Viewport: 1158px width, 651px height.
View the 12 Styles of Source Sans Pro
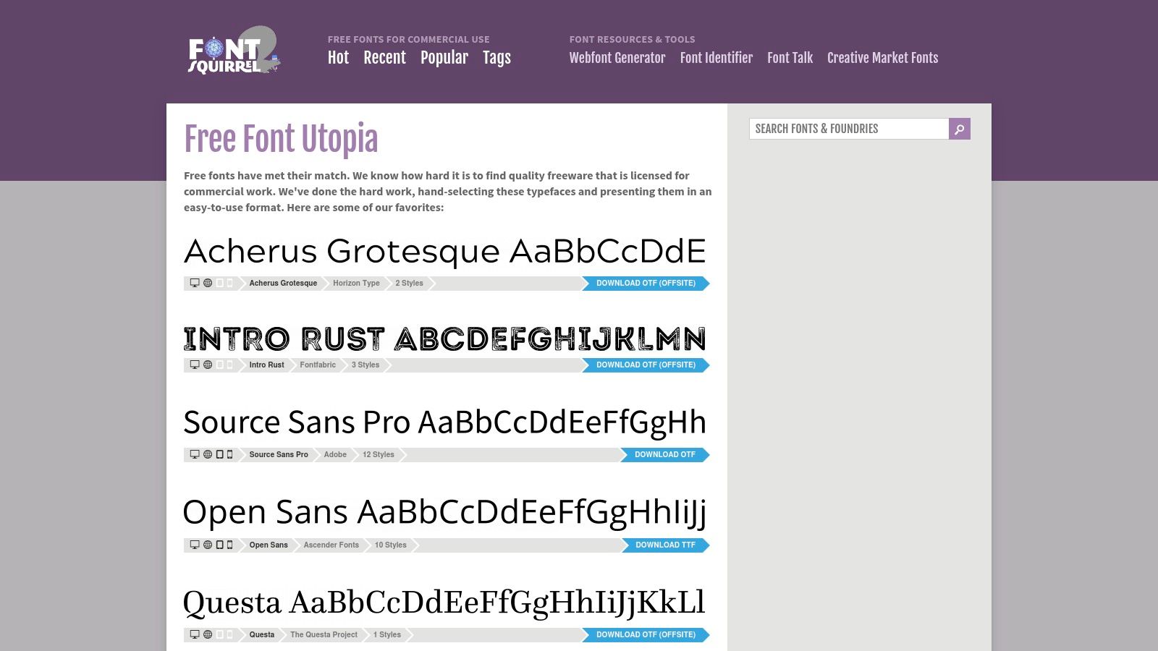tap(378, 455)
